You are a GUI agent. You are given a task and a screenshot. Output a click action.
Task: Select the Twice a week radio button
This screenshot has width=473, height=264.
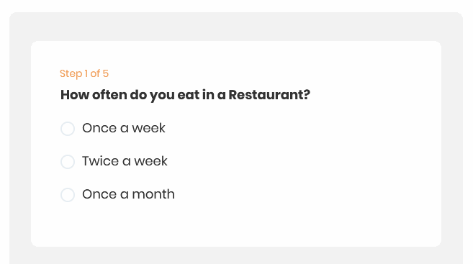pos(68,162)
